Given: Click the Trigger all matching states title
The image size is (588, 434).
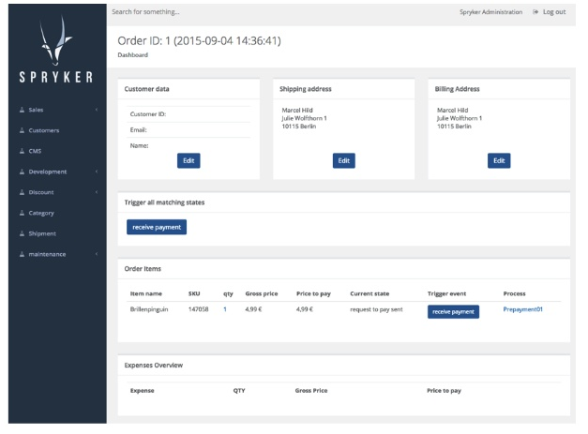Looking at the screenshot, I should [165, 202].
